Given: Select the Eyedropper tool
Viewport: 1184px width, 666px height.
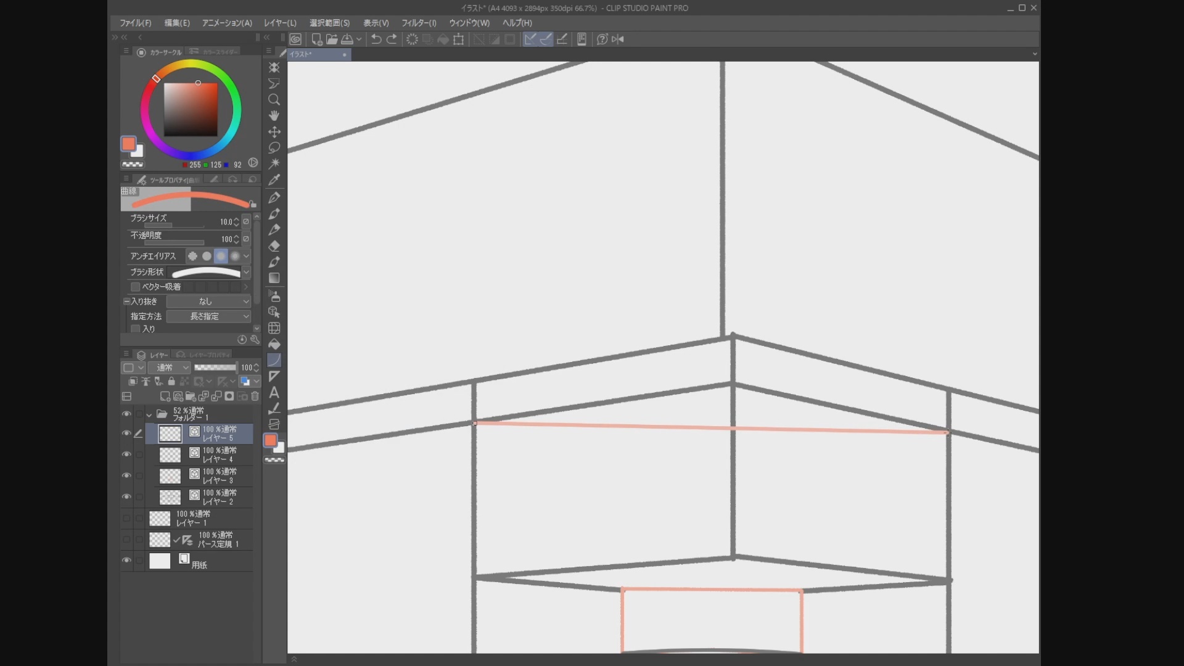Looking at the screenshot, I should [274, 180].
